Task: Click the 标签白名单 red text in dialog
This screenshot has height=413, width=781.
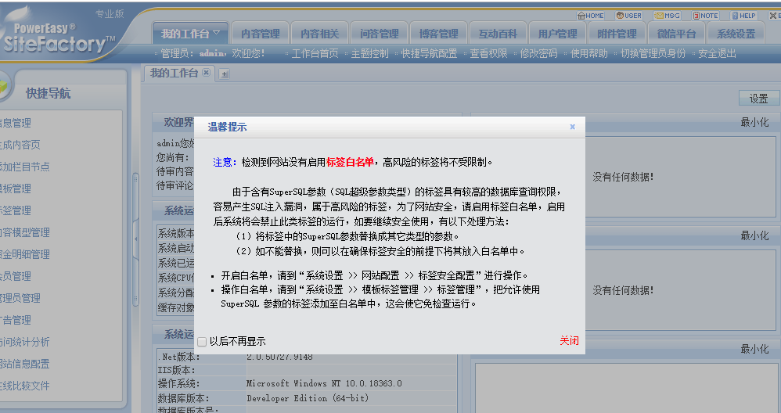Action: pos(350,162)
